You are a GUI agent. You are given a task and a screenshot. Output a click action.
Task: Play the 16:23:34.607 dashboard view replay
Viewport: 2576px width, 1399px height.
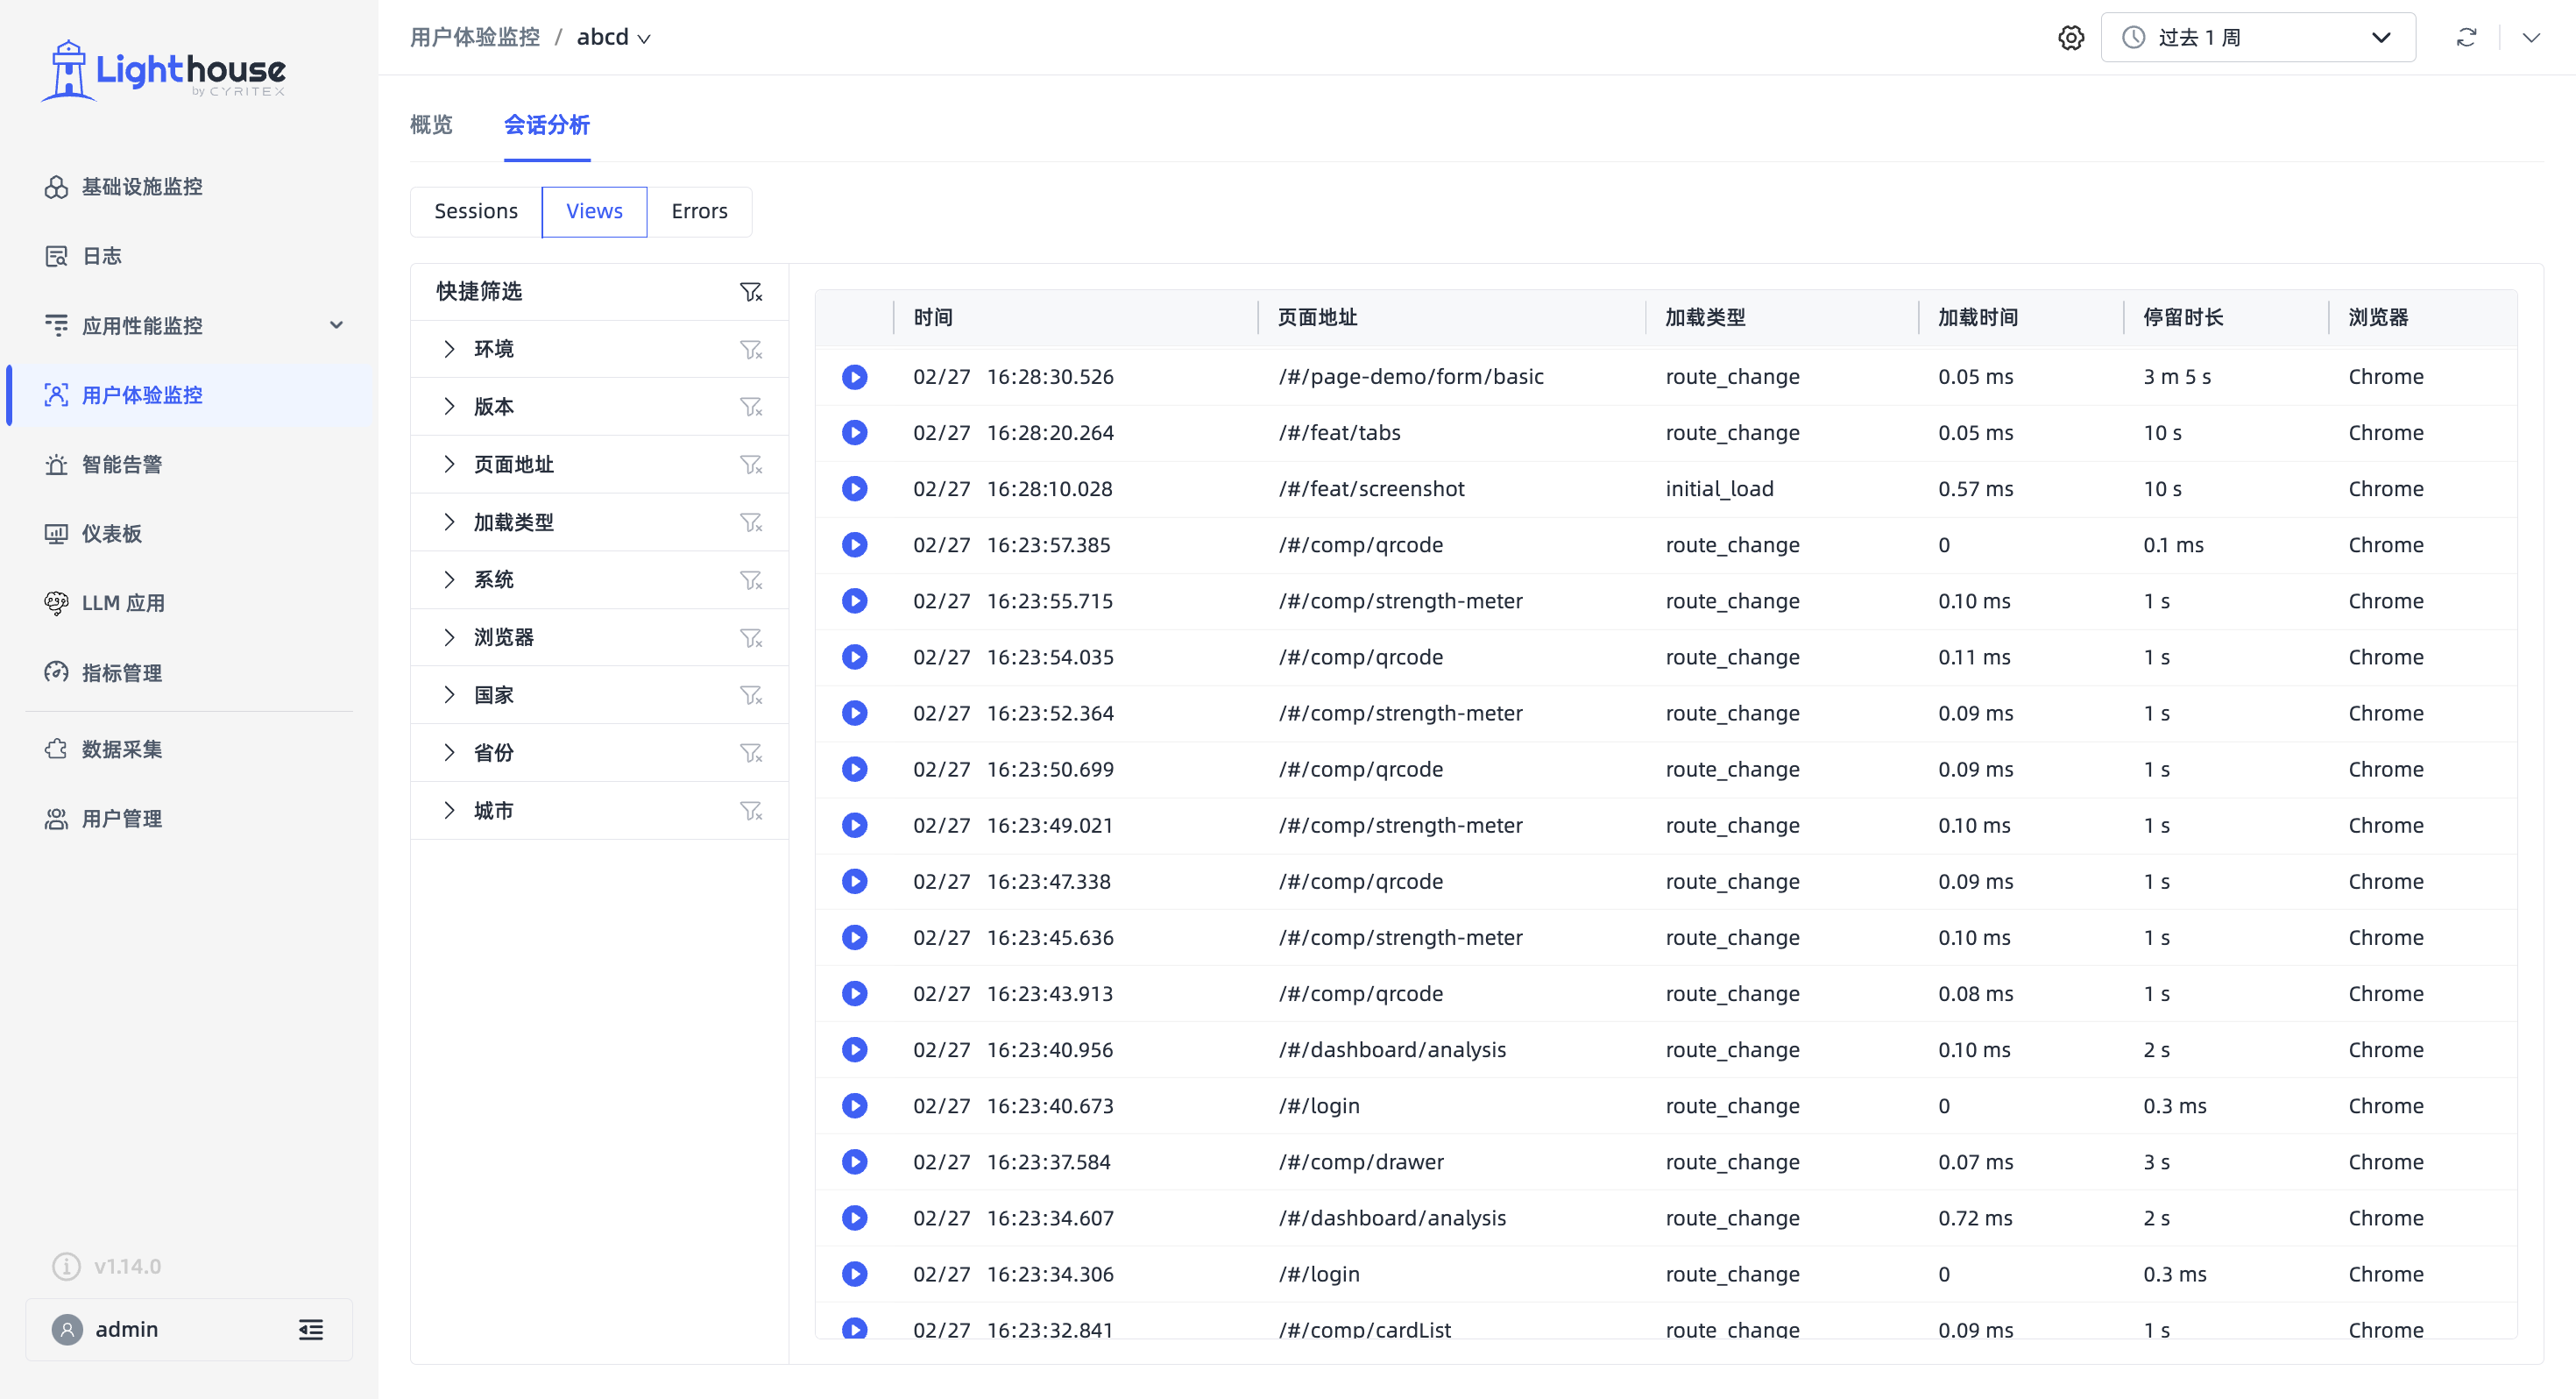(x=854, y=1218)
